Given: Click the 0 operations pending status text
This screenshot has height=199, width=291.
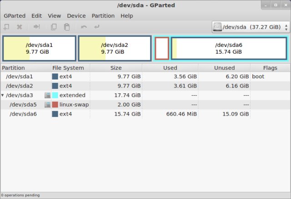Looking at the screenshot, I should point(20,195).
